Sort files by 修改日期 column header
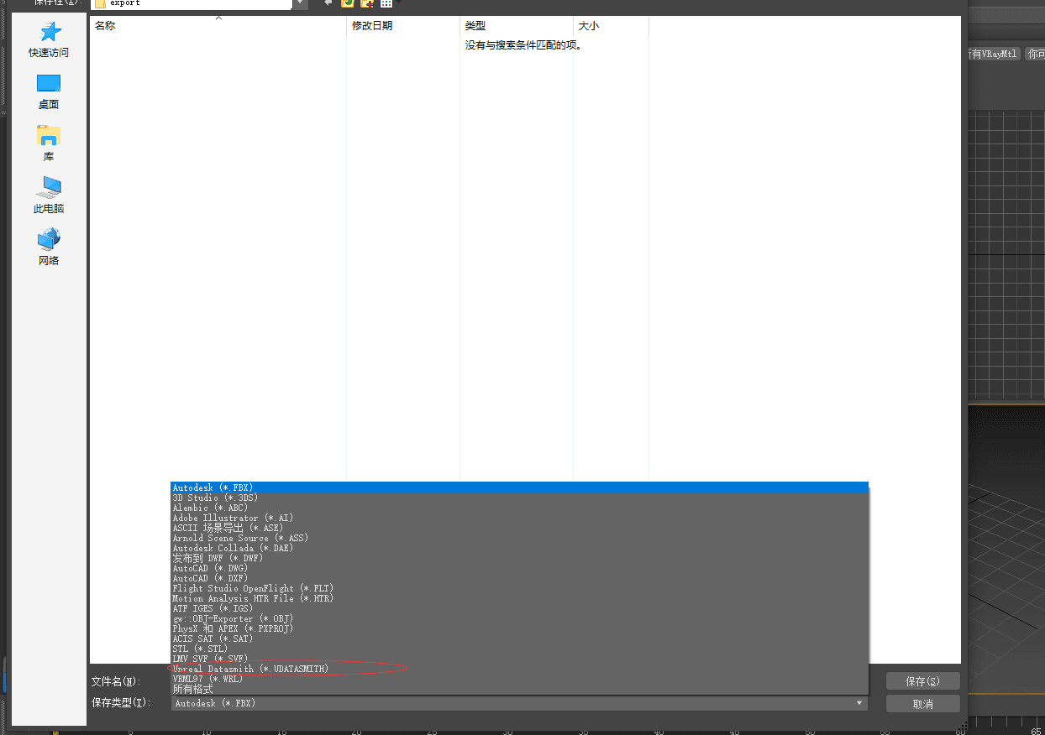The height and width of the screenshot is (735, 1045). [403, 26]
